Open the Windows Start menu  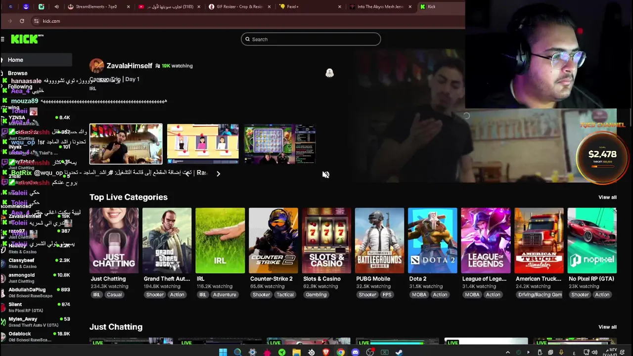point(223,353)
